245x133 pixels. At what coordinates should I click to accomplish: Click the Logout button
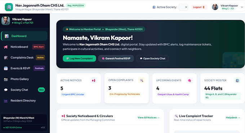coord(199,7)
